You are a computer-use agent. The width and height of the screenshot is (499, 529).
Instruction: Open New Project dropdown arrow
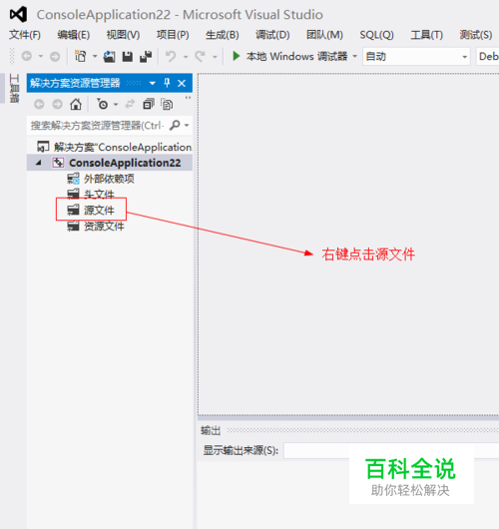[x=95, y=56]
